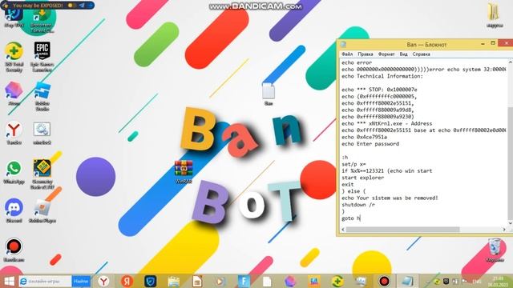Screen dimensions: 513x288
Task: Open the folder icon at top-right desktop
Action: (495, 15)
